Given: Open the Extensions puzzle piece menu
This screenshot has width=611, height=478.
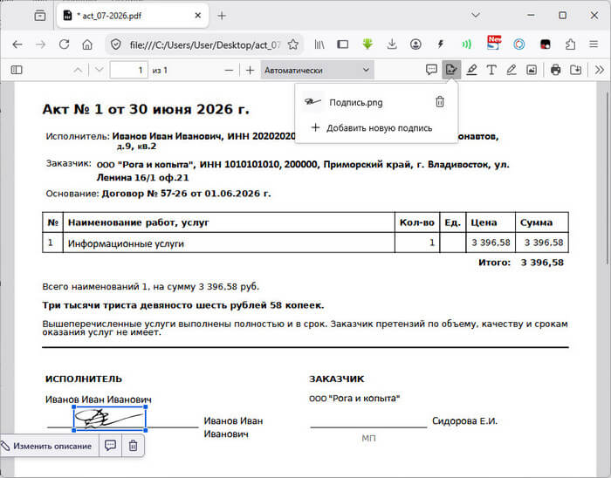Looking at the screenshot, I should click(571, 44).
